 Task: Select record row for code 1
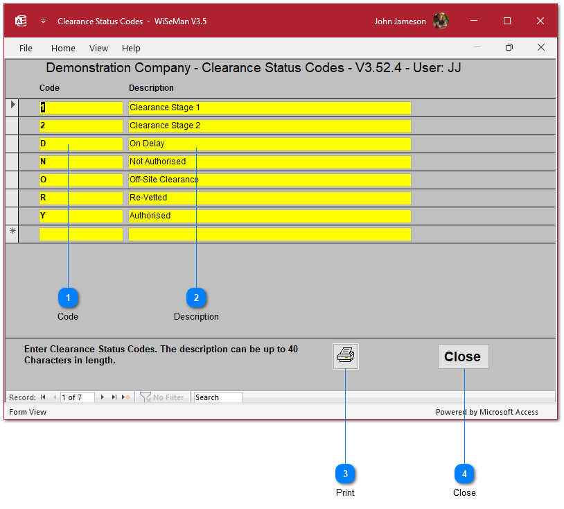(x=12, y=107)
